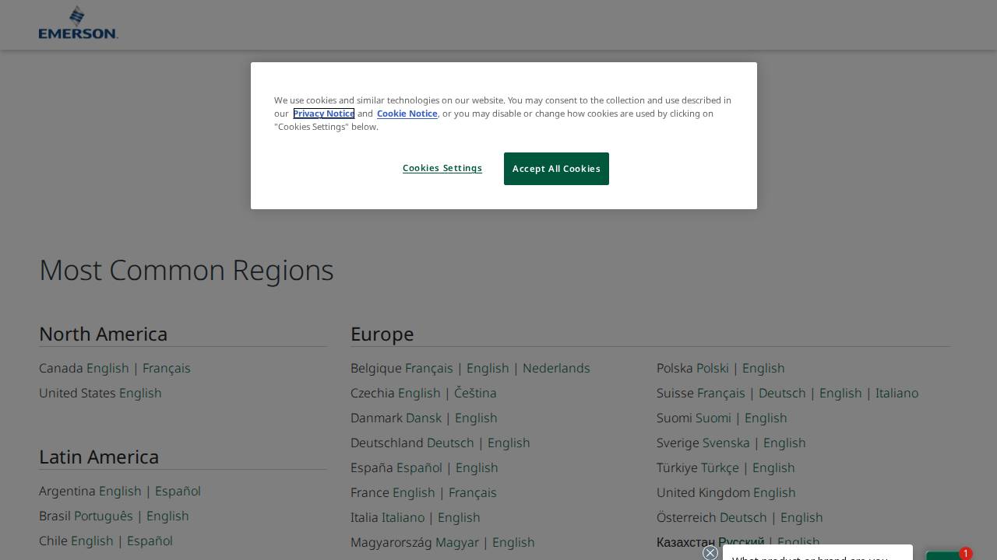Open the Privacy Notice

click(323, 114)
